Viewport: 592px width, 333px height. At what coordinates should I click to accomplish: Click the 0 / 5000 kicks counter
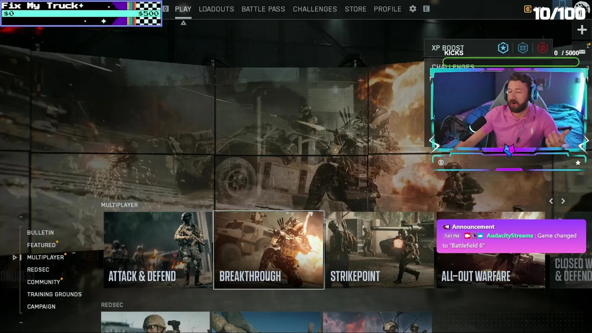click(x=566, y=53)
